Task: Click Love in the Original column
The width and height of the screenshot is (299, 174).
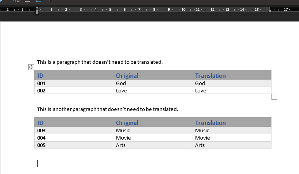Action: pos(121,90)
